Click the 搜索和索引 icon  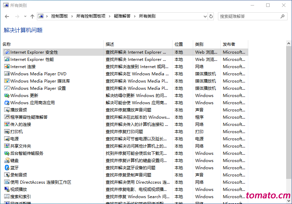click(7, 196)
